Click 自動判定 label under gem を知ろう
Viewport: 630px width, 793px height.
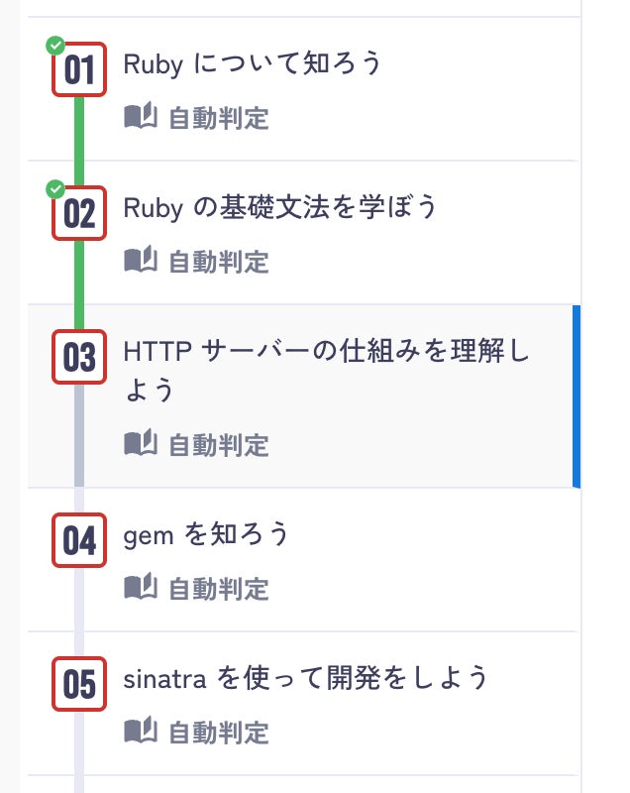tap(218, 589)
